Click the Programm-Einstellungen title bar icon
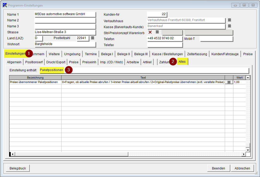This screenshot has width=260, height=177. (x=5, y=5)
